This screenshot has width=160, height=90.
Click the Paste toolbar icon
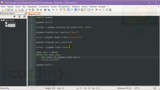(33, 10)
